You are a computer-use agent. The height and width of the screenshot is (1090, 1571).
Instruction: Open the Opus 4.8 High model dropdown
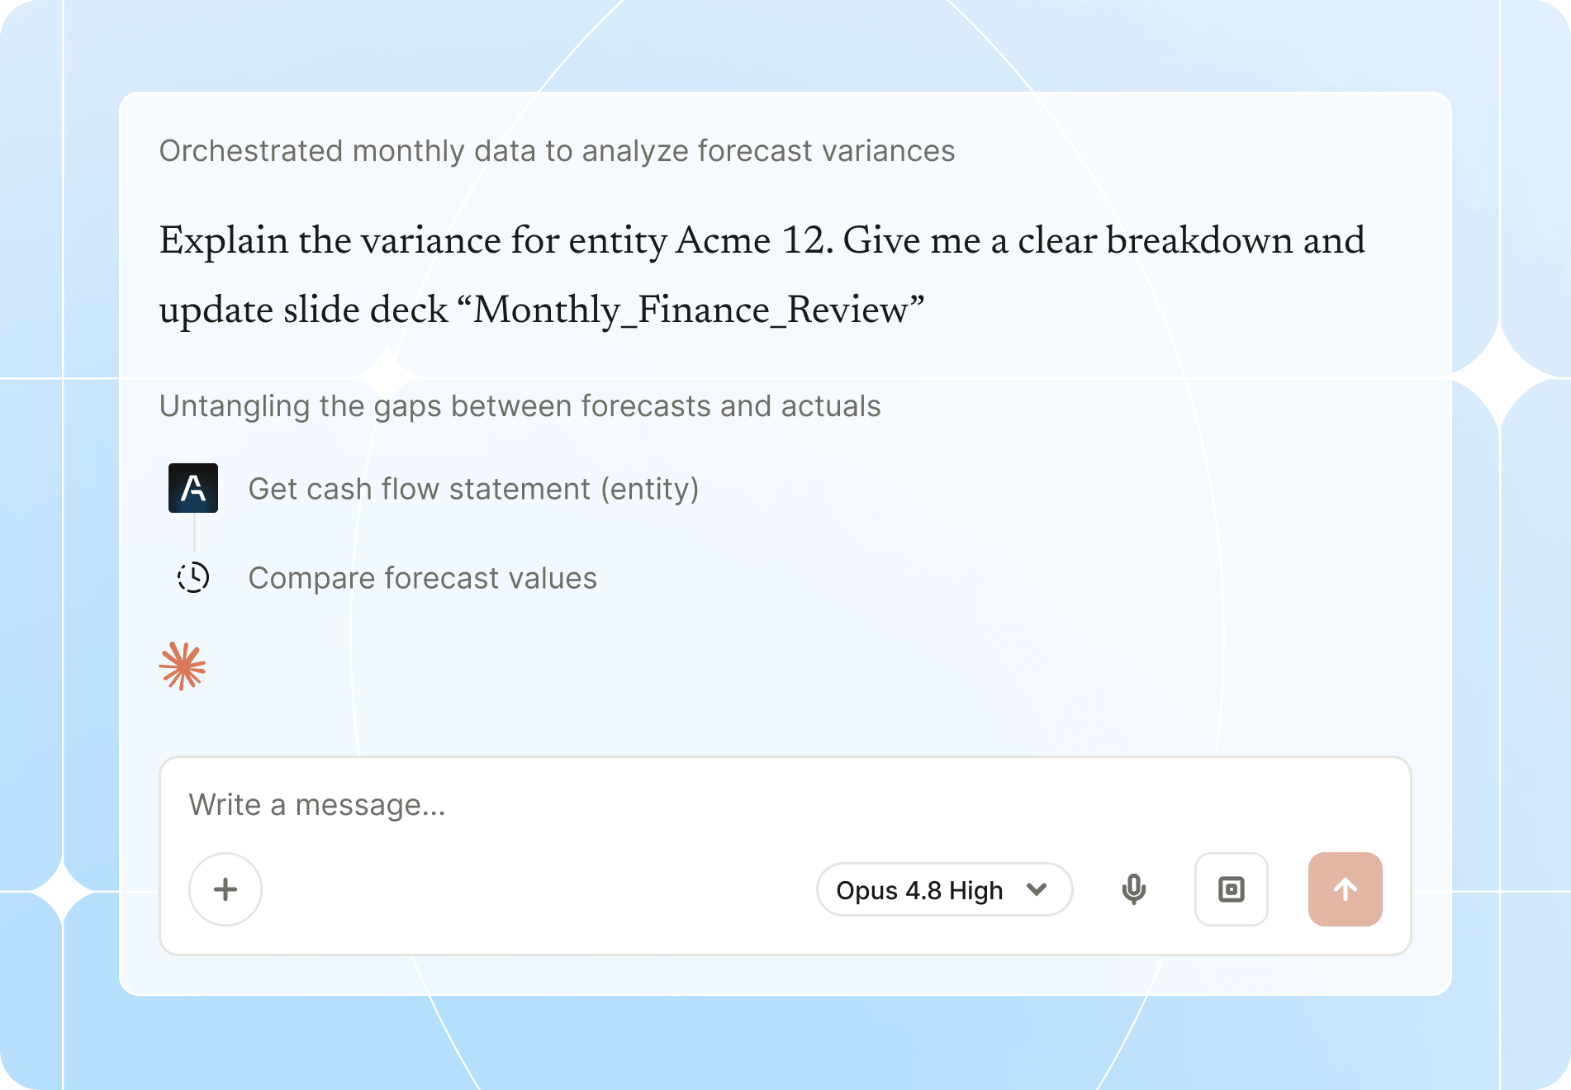point(944,889)
